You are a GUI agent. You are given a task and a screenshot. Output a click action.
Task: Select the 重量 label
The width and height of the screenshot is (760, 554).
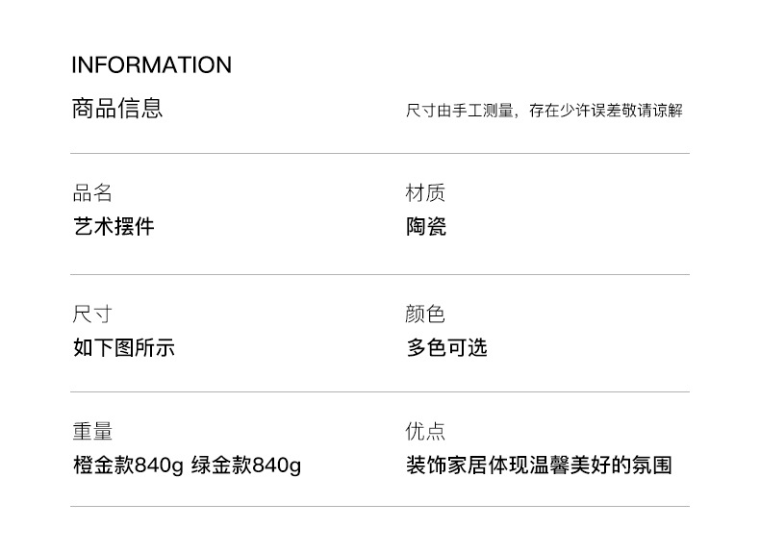click(92, 432)
